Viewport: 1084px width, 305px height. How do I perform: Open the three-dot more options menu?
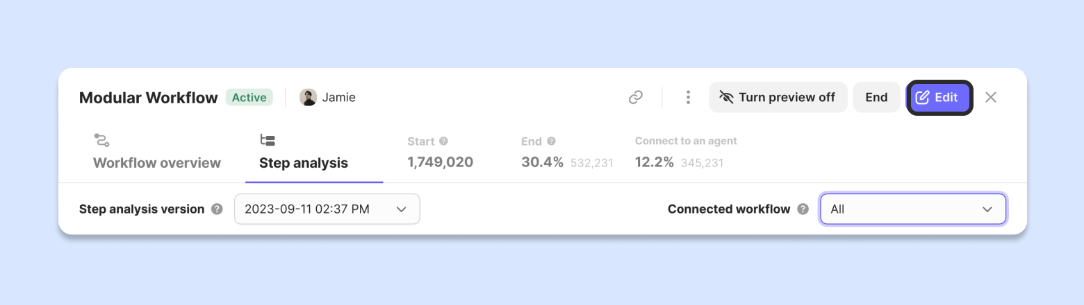pos(688,98)
